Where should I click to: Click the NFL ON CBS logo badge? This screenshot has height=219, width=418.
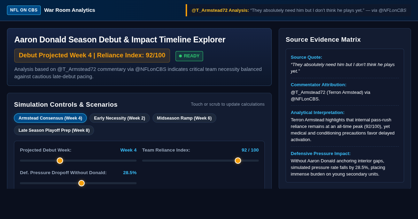coord(24,10)
